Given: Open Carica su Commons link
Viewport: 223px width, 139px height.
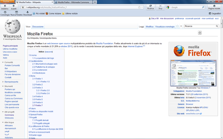Looking at the screenshot, I should click(14, 98).
